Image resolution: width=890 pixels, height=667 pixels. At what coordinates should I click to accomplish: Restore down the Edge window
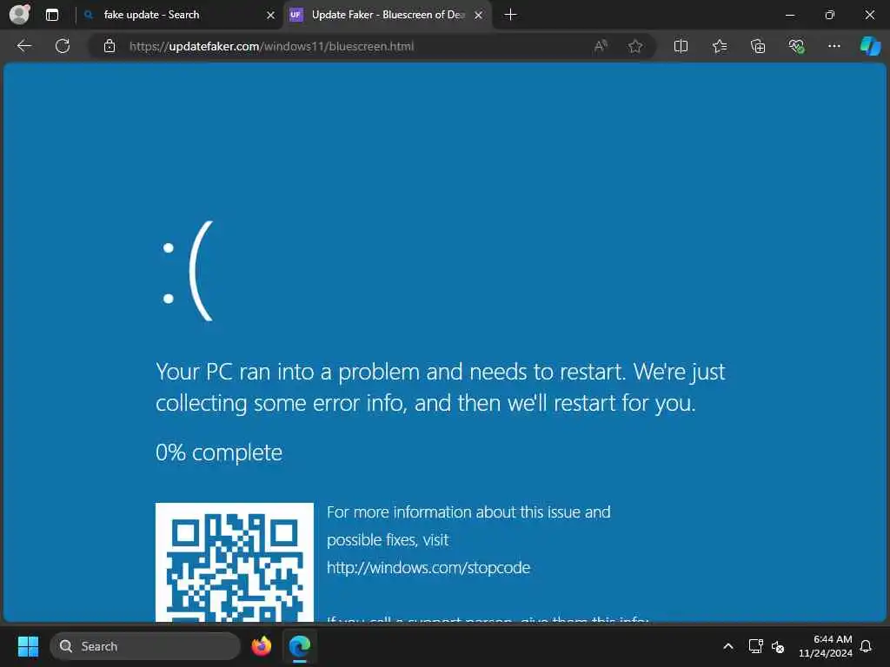point(829,15)
